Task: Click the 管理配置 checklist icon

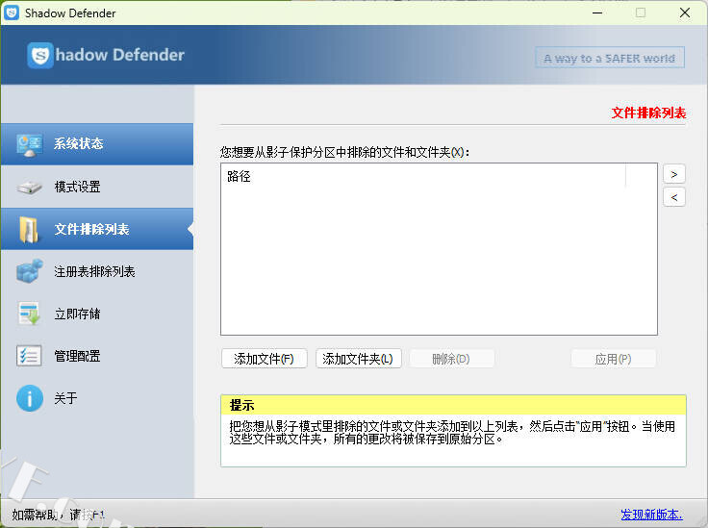Action: [x=30, y=356]
